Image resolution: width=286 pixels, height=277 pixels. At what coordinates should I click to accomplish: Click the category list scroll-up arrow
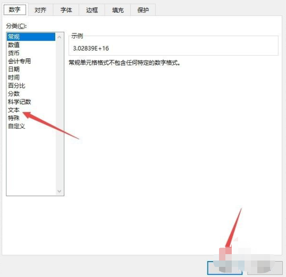pos(60,37)
